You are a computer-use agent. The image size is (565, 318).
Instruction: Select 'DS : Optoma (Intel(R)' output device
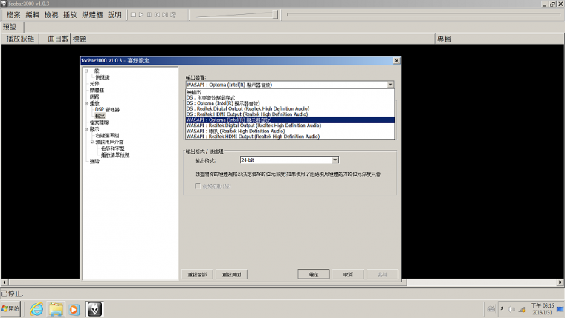pos(290,103)
